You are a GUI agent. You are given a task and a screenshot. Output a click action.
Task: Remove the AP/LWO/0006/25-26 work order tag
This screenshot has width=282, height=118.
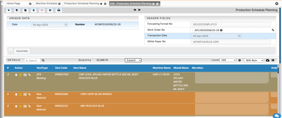pos(221,30)
